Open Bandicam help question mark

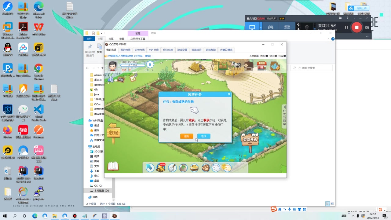point(347,18)
